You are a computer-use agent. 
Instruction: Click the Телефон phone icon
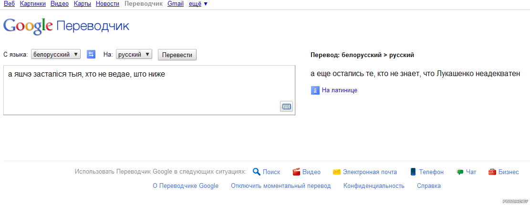tap(413, 172)
